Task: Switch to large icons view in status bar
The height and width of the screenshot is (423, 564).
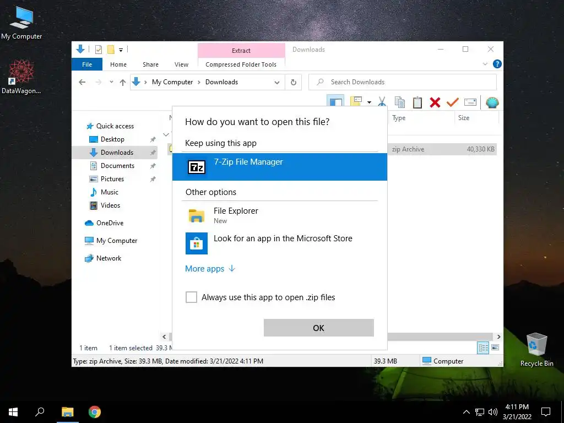Action: coord(495,348)
